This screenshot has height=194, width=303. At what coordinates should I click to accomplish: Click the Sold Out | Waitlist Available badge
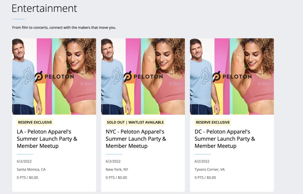coord(135,122)
